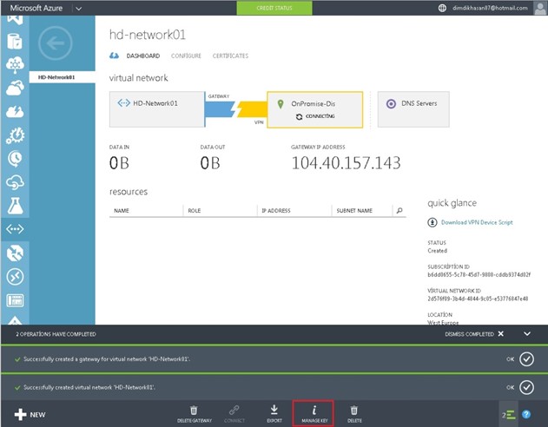
Task: Acknowledge OK for gateway created message
Action: [x=526, y=359]
